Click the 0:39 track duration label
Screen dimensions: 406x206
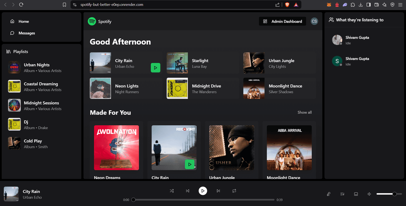click(279, 200)
